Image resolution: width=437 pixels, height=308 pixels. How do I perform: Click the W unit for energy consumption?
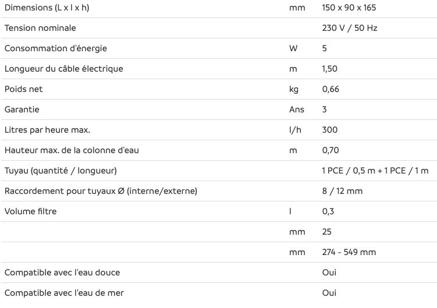click(x=293, y=48)
